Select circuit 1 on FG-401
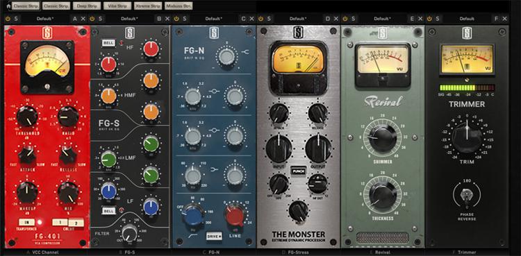 [60, 222]
